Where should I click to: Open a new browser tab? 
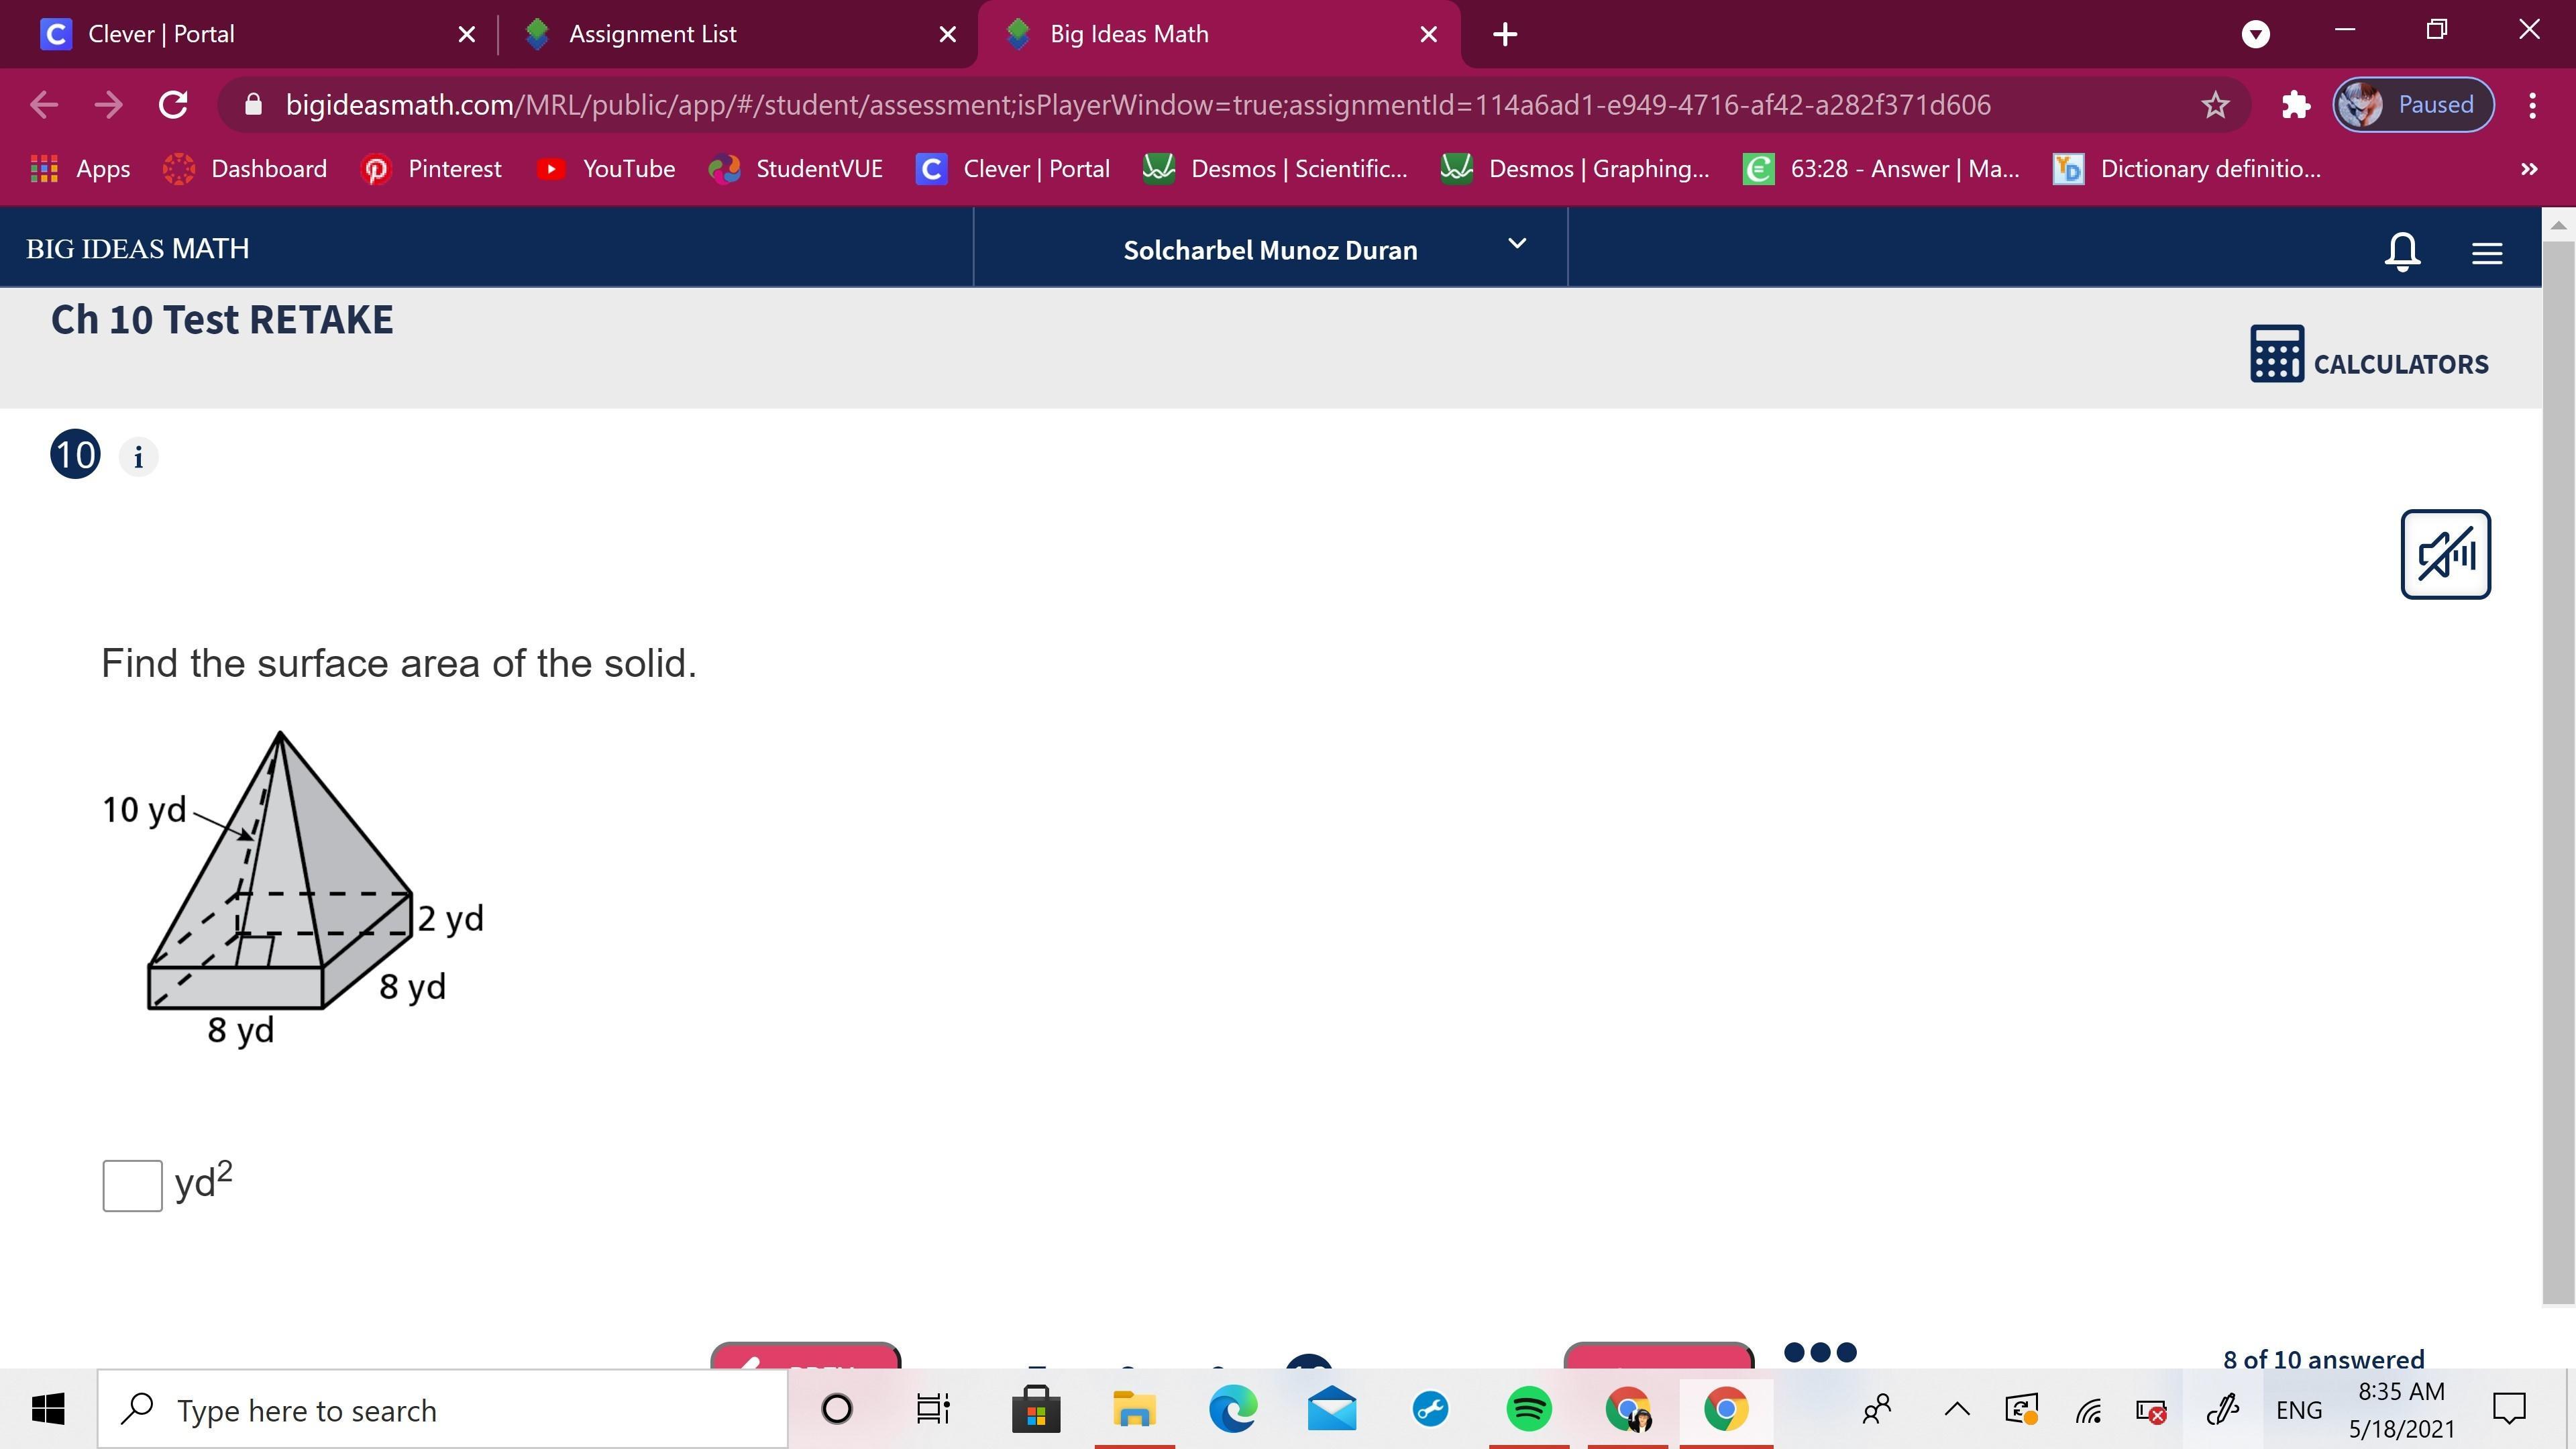tap(1504, 34)
